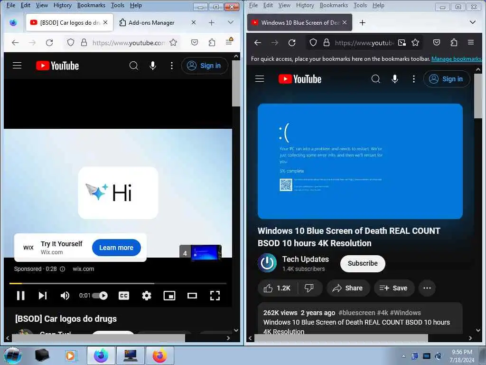Bookmark this page in left window

click(173, 42)
